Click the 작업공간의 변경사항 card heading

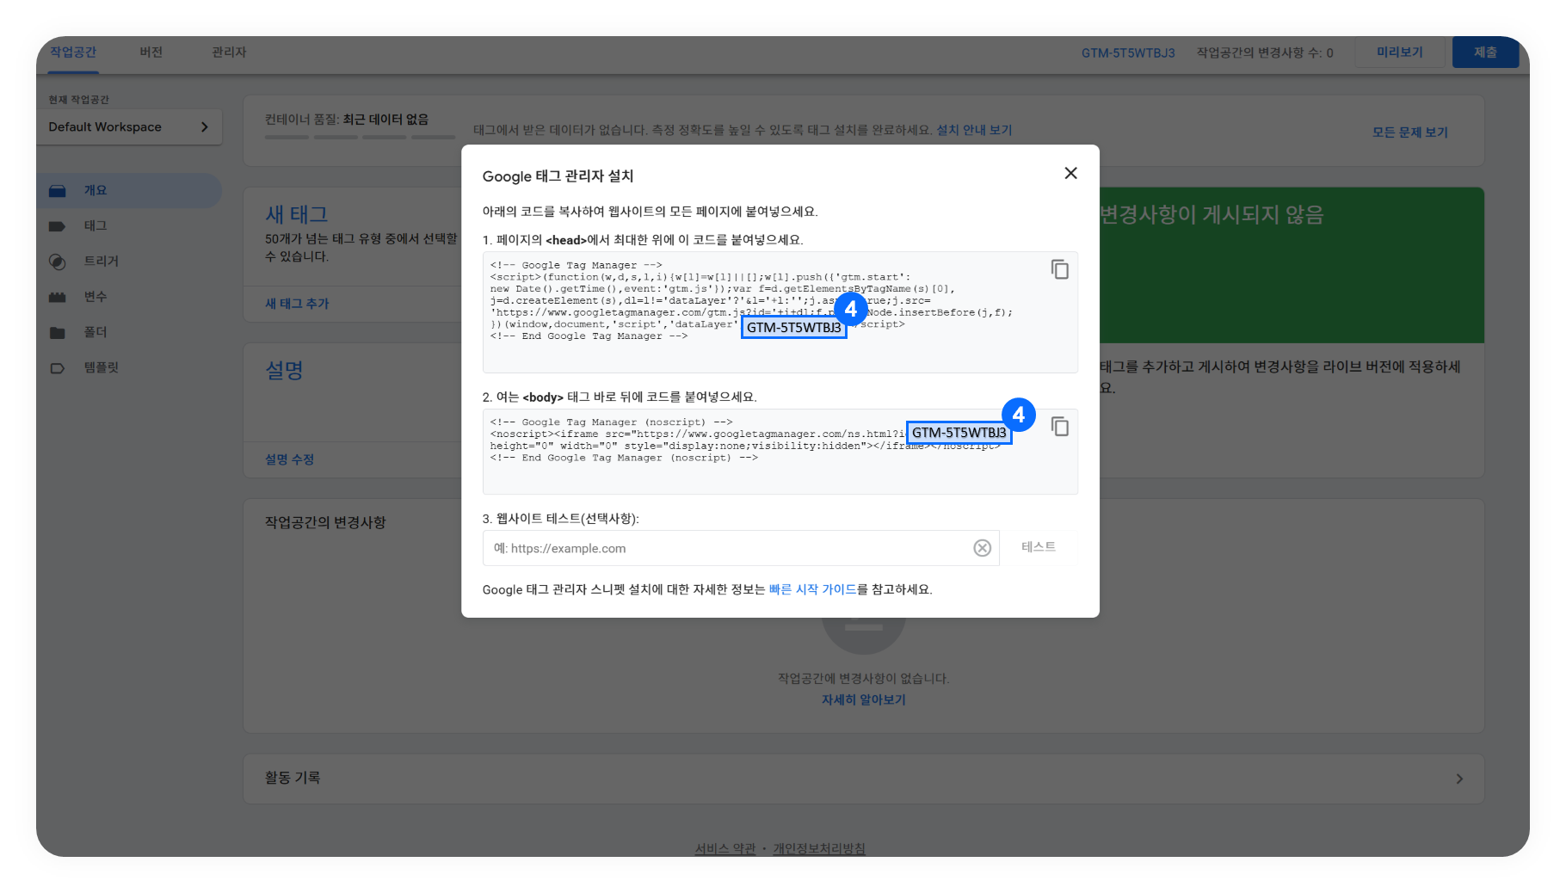pos(325,522)
